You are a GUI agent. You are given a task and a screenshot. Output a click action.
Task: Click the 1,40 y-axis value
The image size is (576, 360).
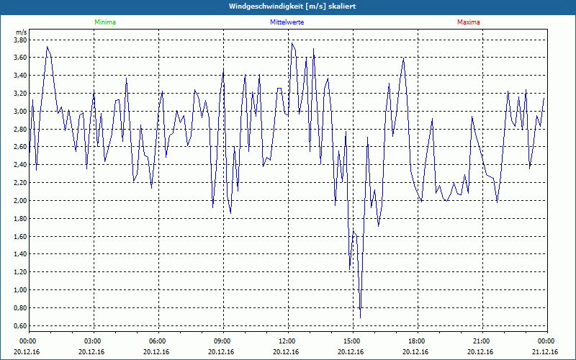[x=21, y=254]
